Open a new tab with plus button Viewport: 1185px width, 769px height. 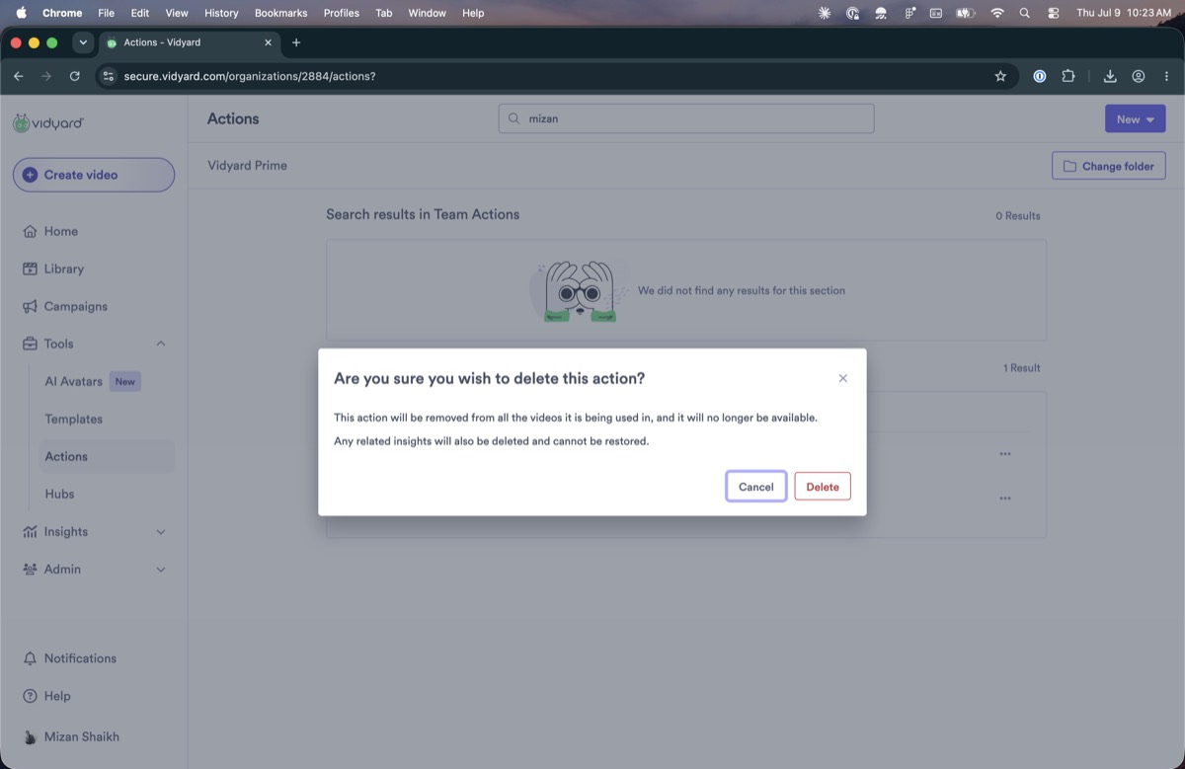pyautogui.click(x=296, y=42)
